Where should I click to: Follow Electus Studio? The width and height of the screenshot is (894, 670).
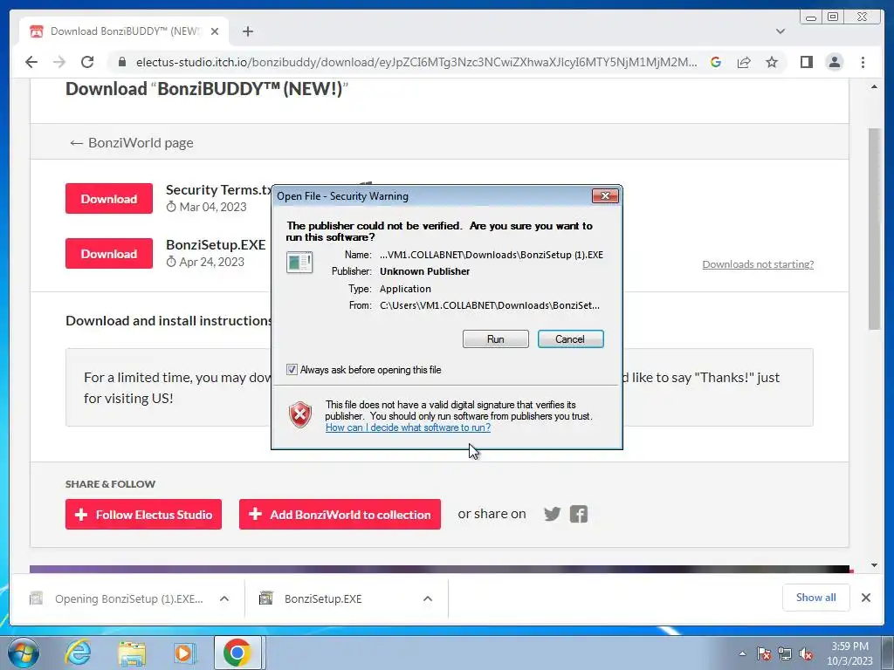(x=144, y=515)
